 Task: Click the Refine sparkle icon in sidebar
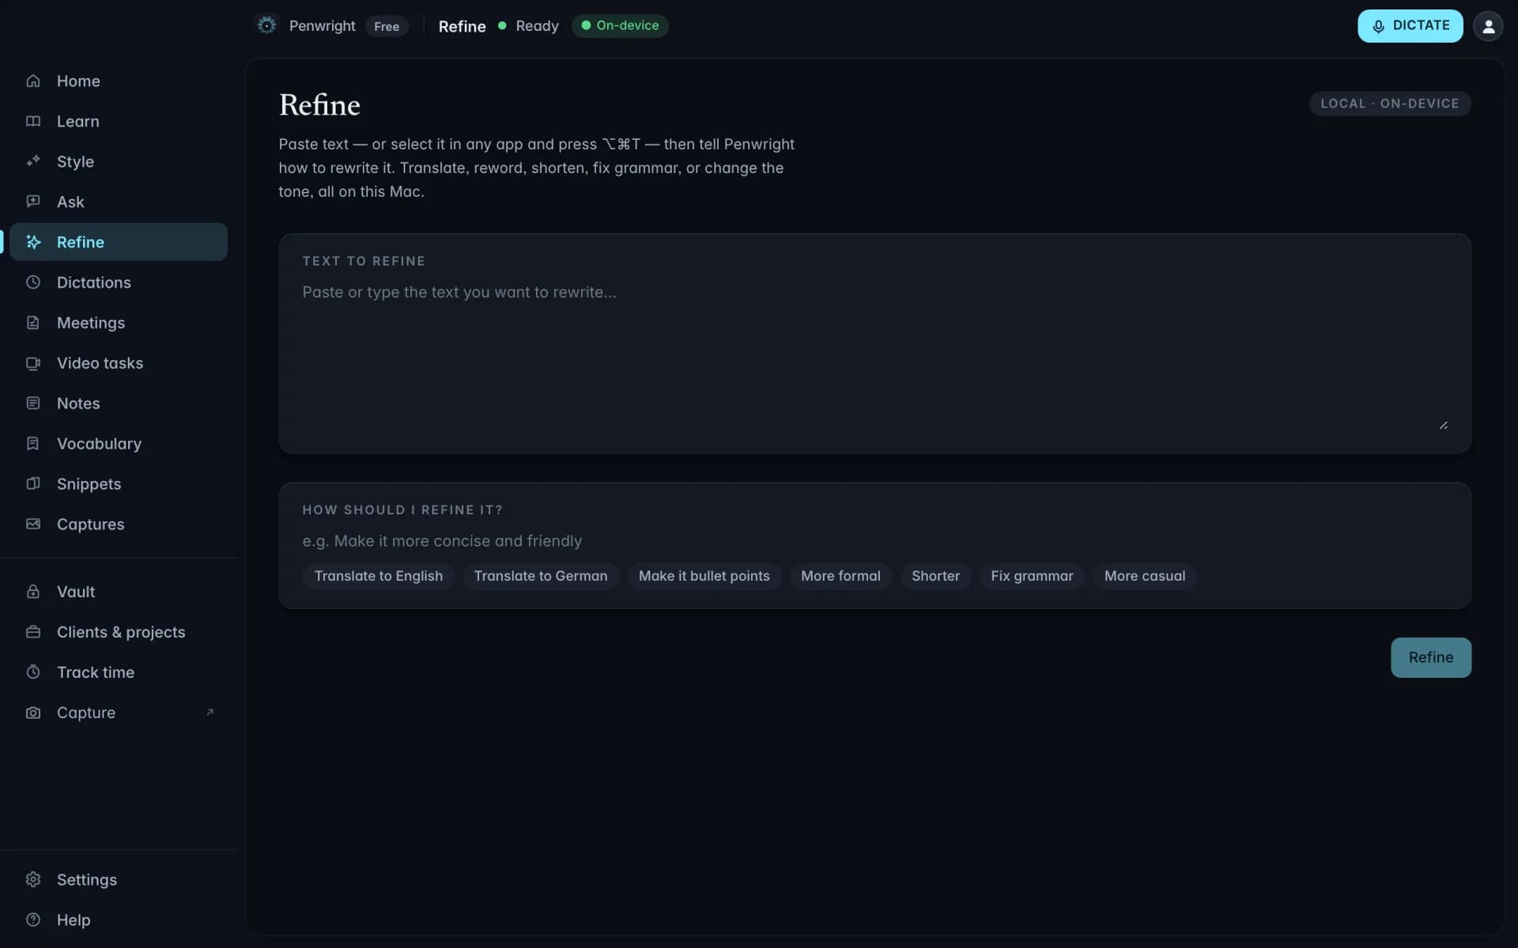pyautogui.click(x=33, y=242)
